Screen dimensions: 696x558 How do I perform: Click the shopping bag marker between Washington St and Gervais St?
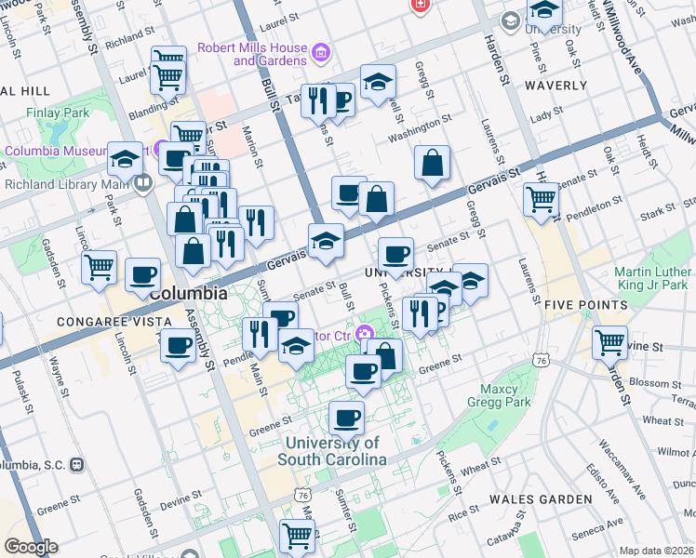tap(433, 163)
